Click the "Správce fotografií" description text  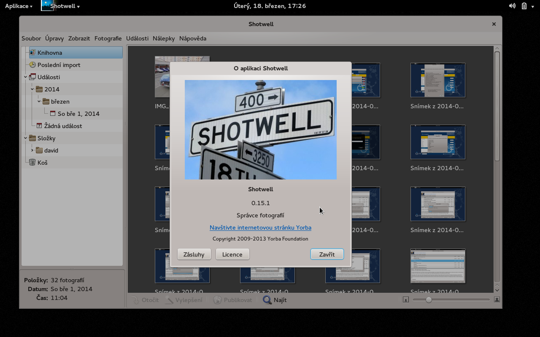[260, 215]
